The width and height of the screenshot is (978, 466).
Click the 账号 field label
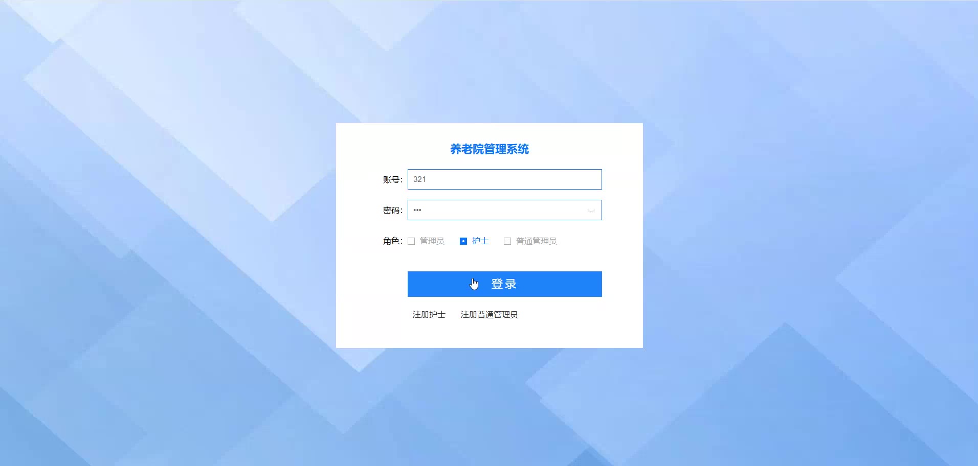tap(393, 180)
